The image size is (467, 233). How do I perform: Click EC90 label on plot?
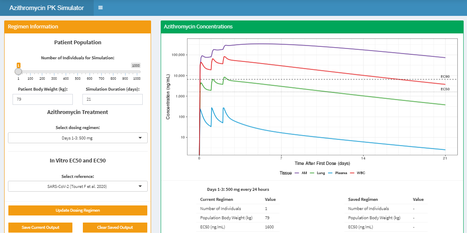[x=445, y=77]
